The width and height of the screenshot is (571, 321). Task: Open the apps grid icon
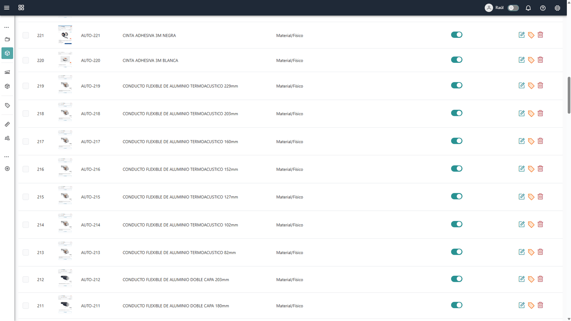tap(21, 7)
